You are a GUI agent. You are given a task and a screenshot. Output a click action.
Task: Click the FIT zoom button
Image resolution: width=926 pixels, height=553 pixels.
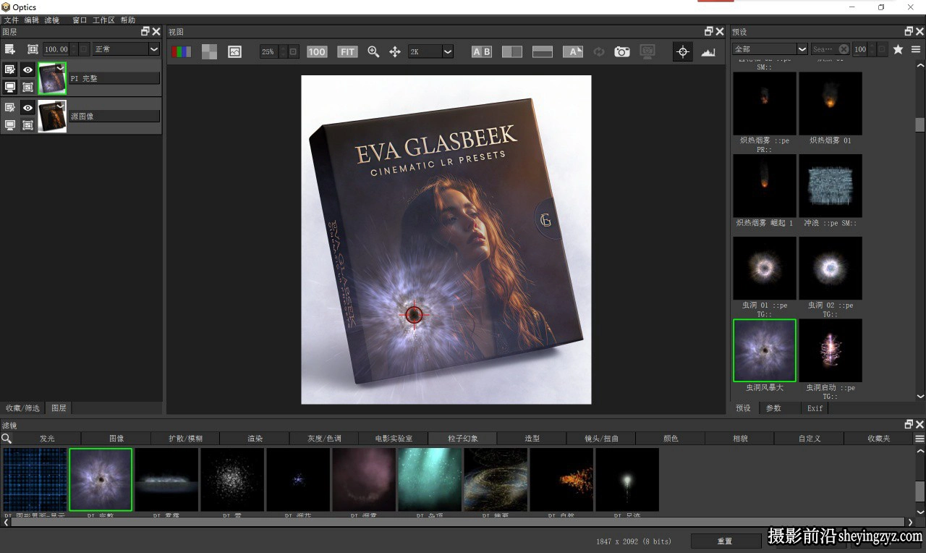point(348,51)
